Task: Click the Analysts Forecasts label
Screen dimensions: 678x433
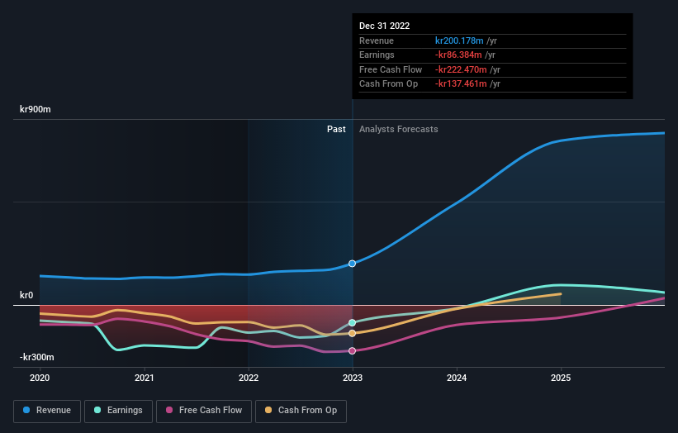Action: 398,129
